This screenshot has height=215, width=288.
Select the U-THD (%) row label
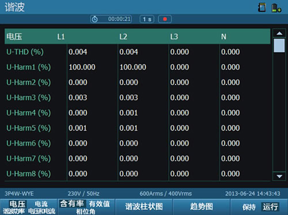(x=25, y=52)
